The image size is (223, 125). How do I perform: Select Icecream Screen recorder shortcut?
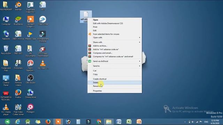coord(30,22)
